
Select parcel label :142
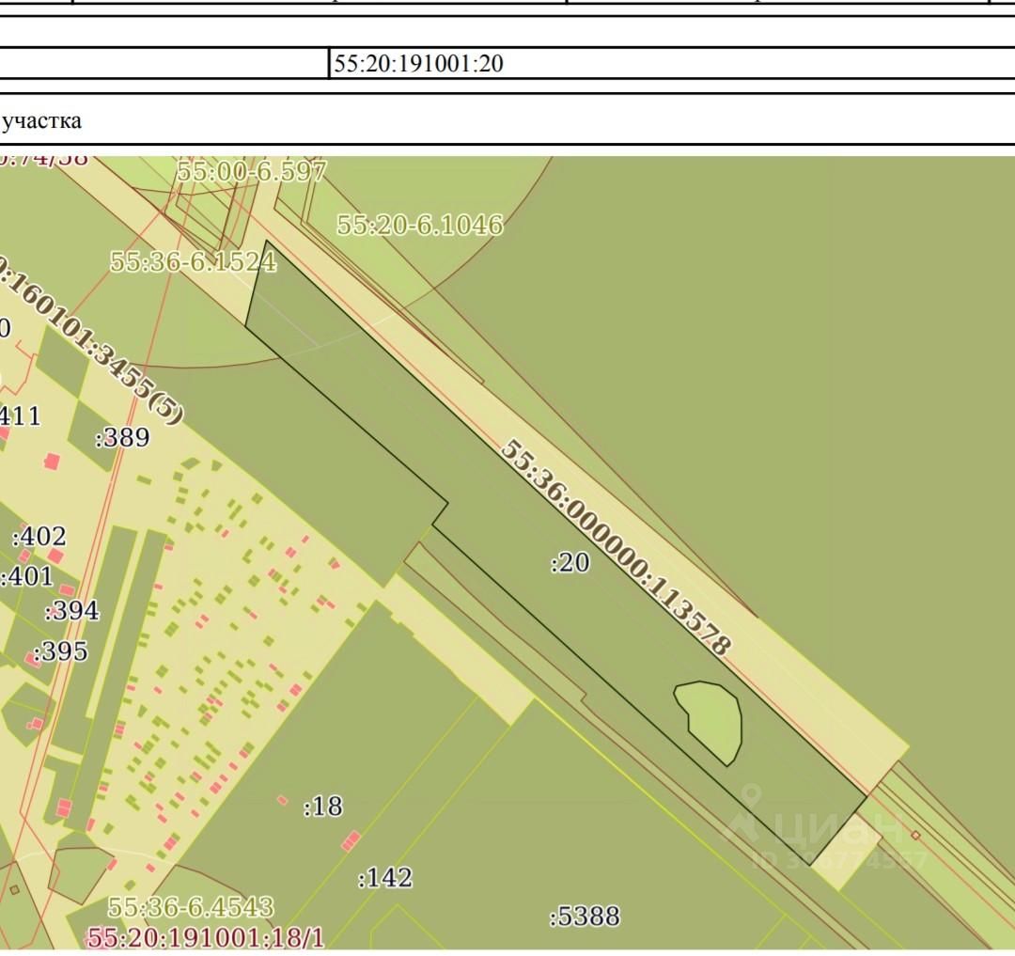tap(385, 878)
